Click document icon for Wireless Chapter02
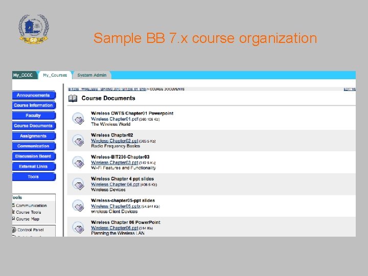This screenshot has height=276, width=368. tap(78, 141)
